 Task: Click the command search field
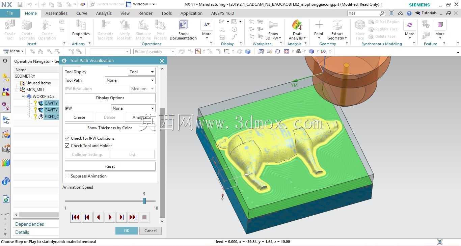click(364, 13)
